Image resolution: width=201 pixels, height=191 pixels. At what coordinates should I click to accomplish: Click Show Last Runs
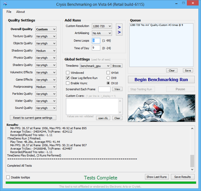click(x=157, y=177)
